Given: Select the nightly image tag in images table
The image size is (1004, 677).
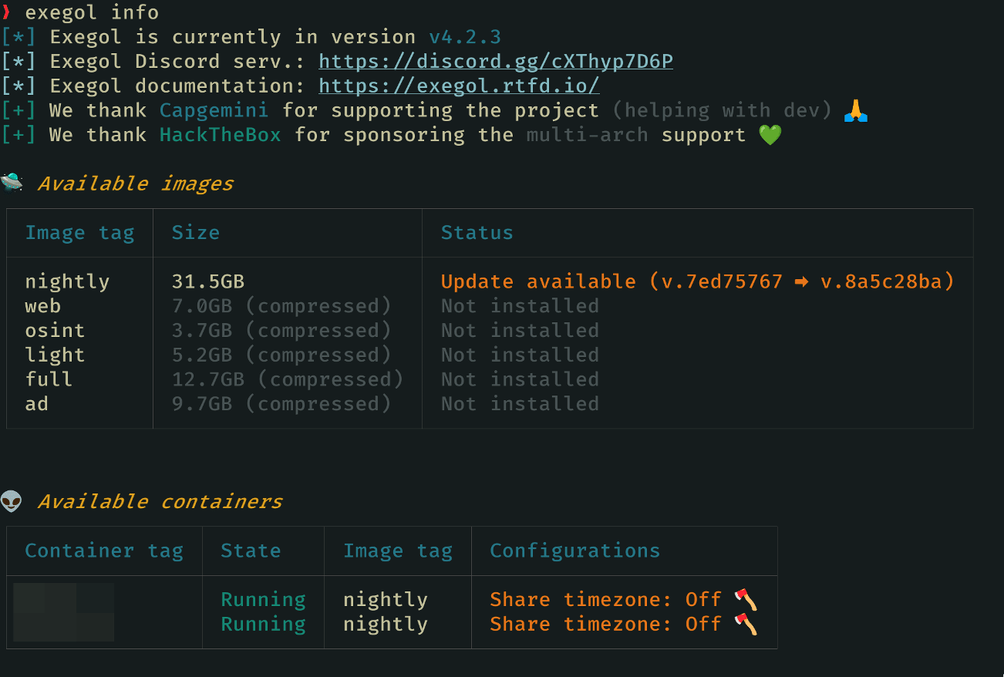Looking at the screenshot, I should pyautogui.click(x=67, y=282).
